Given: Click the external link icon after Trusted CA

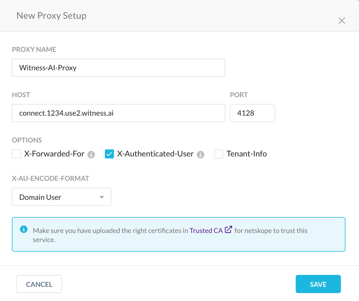Looking at the screenshot, I should [x=228, y=230].
